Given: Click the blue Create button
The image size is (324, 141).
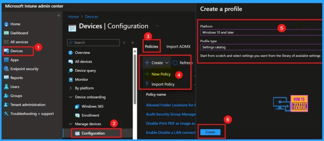Looking at the screenshot, I should pos(210,132).
